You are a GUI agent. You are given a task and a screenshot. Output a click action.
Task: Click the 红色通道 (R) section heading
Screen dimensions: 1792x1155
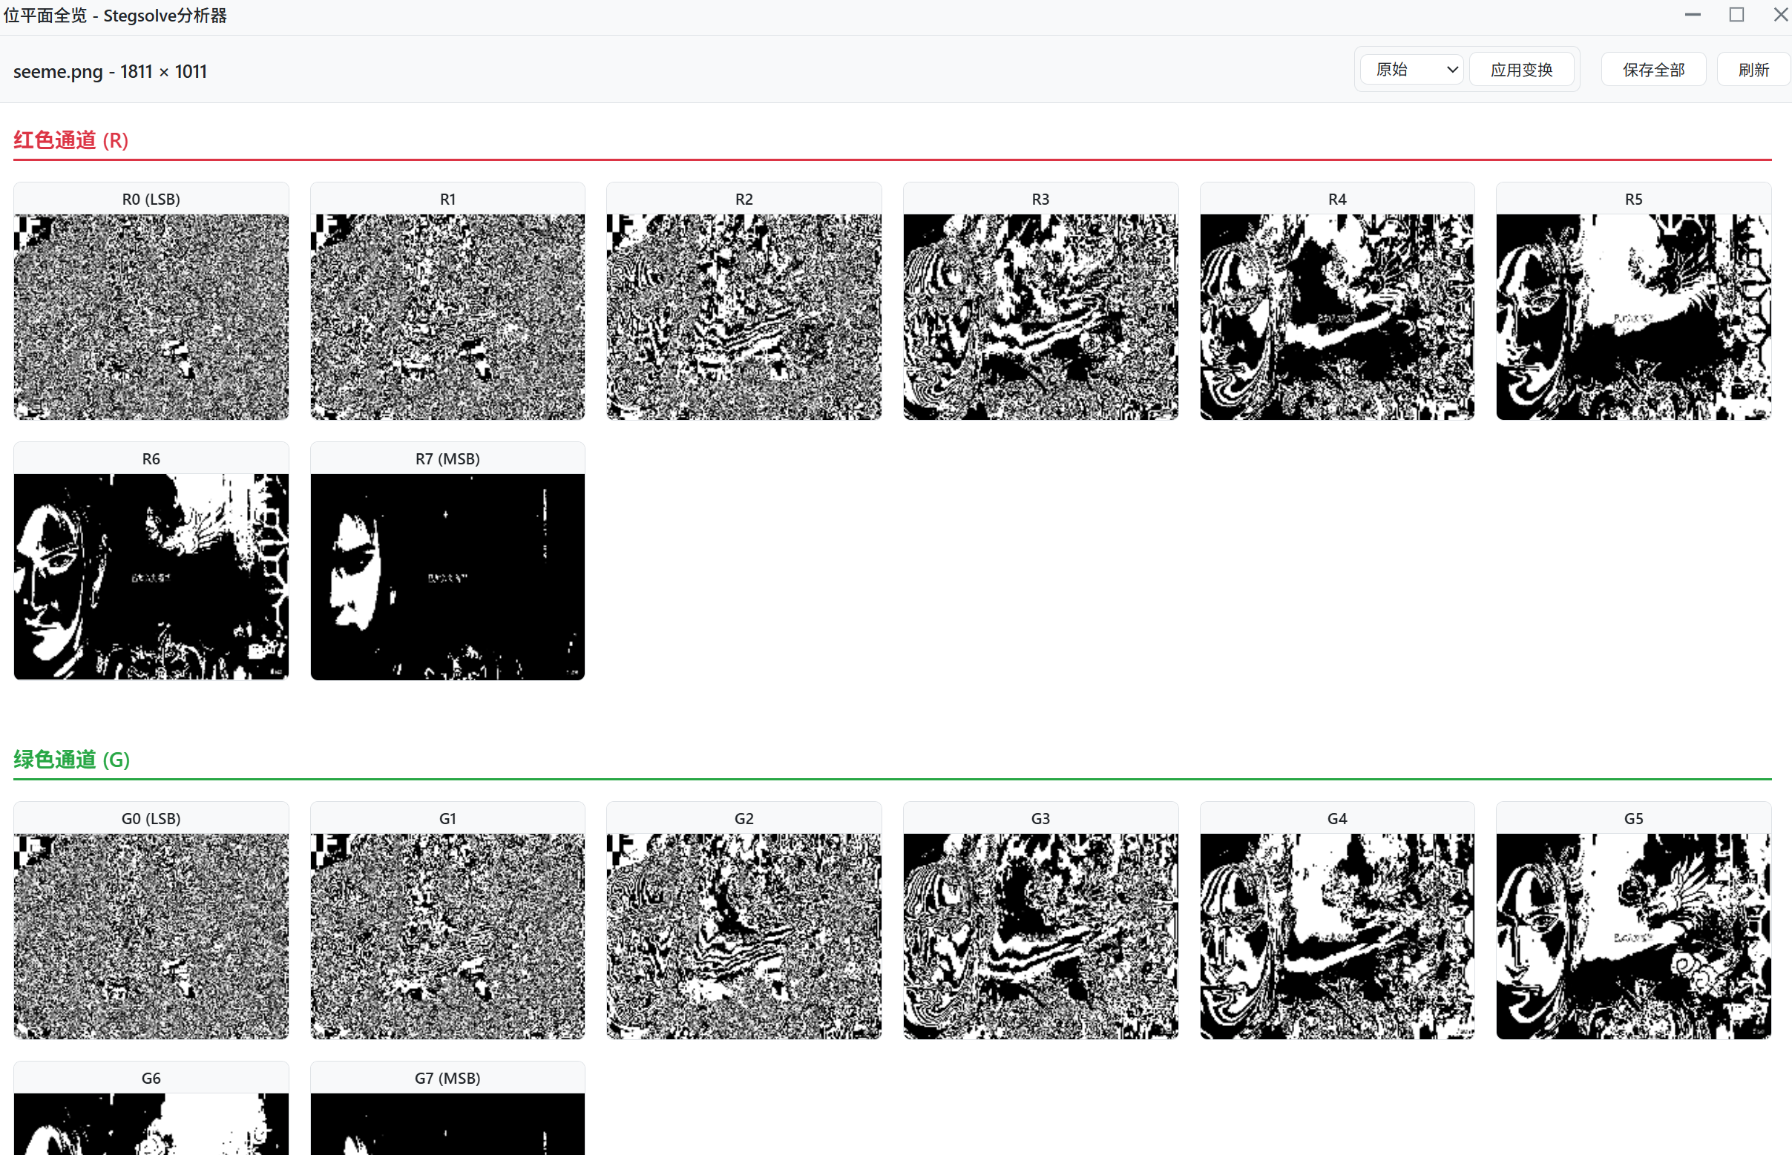click(71, 140)
